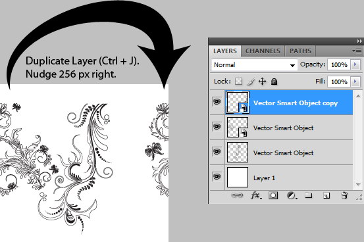Create a new layer

tap(326, 195)
